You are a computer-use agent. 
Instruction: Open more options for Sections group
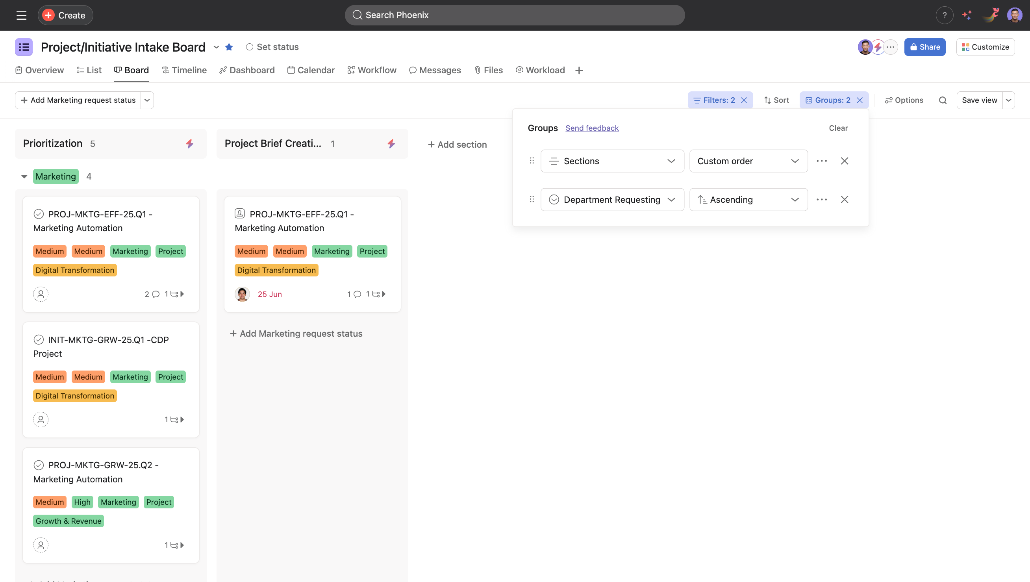pos(821,161)
